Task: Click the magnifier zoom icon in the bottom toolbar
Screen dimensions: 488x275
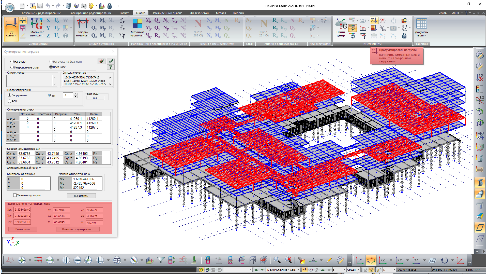Action: click(277, 260)
